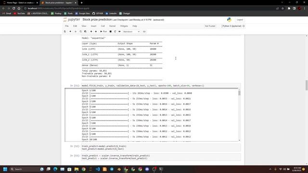
Task: Run the selected cell
Action: coord(103,32)
